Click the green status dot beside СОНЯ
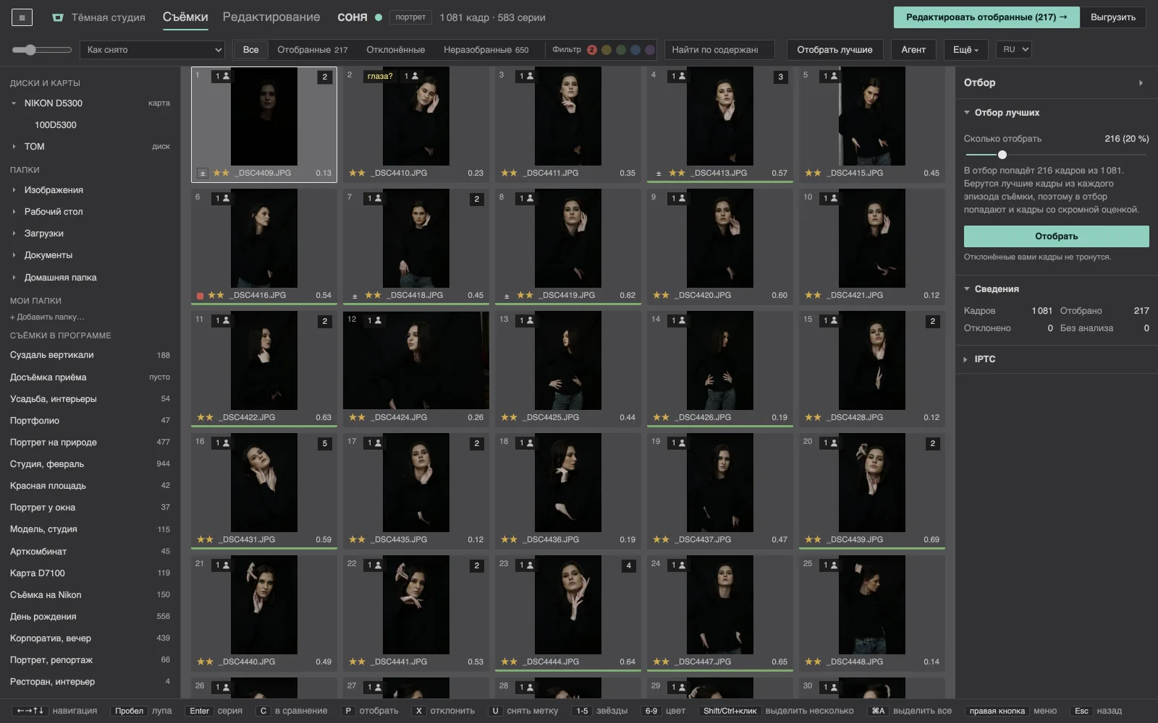1158x723 pixels. [x=378, y=17]
